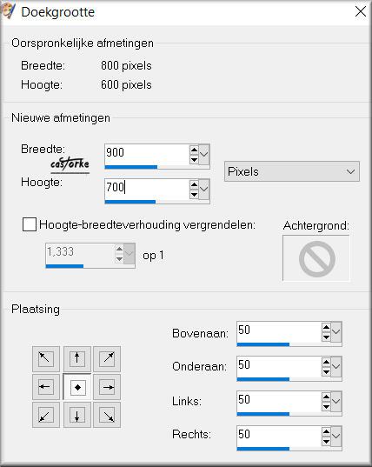The height and width of the screenshot is (467, 372).
Task: Decrease Onderaan with the down stepper
Action: click(x=326, y=372)
